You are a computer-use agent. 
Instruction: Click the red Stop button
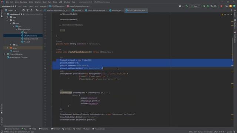(x=221, y=6)
